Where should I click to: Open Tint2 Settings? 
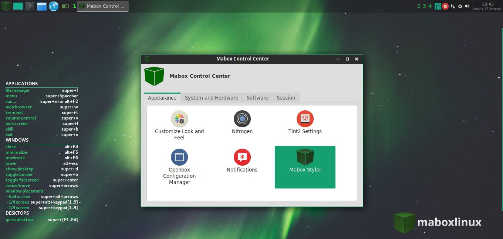click(305, 122)
